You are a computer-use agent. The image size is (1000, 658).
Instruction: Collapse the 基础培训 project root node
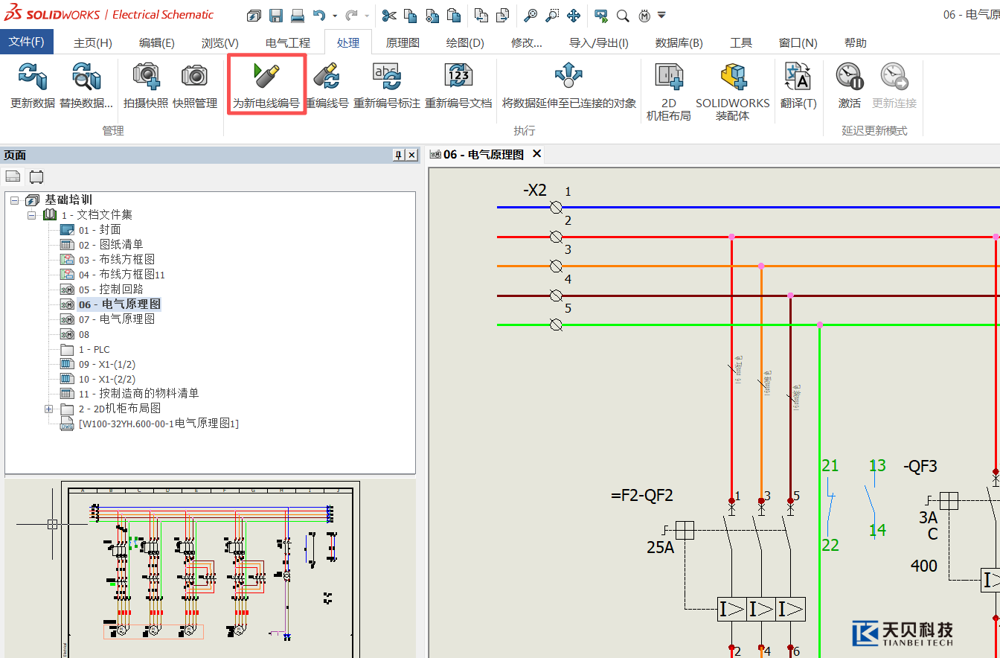pos(15,200)
